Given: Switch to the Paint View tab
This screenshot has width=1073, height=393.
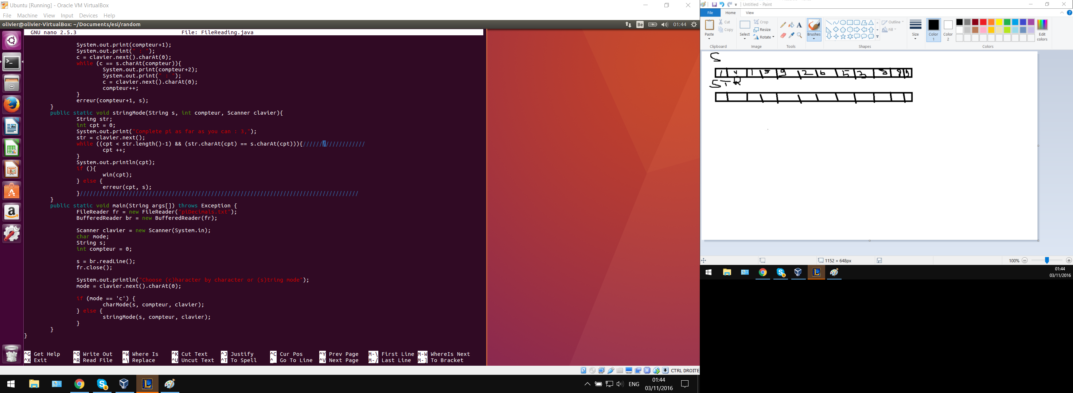Looking at the screenshot, I should pos(749,13).
